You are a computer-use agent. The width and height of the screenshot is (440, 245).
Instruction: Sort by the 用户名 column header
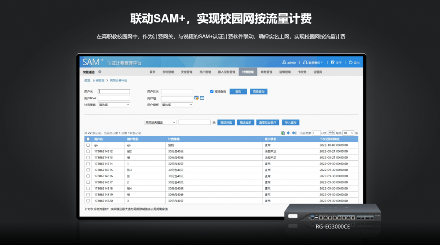pyautogui.click(x=99, y=139)
